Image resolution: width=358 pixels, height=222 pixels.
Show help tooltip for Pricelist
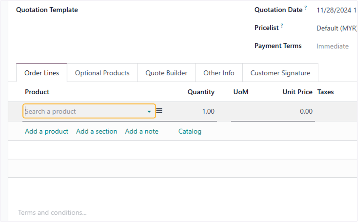point(282,26)
